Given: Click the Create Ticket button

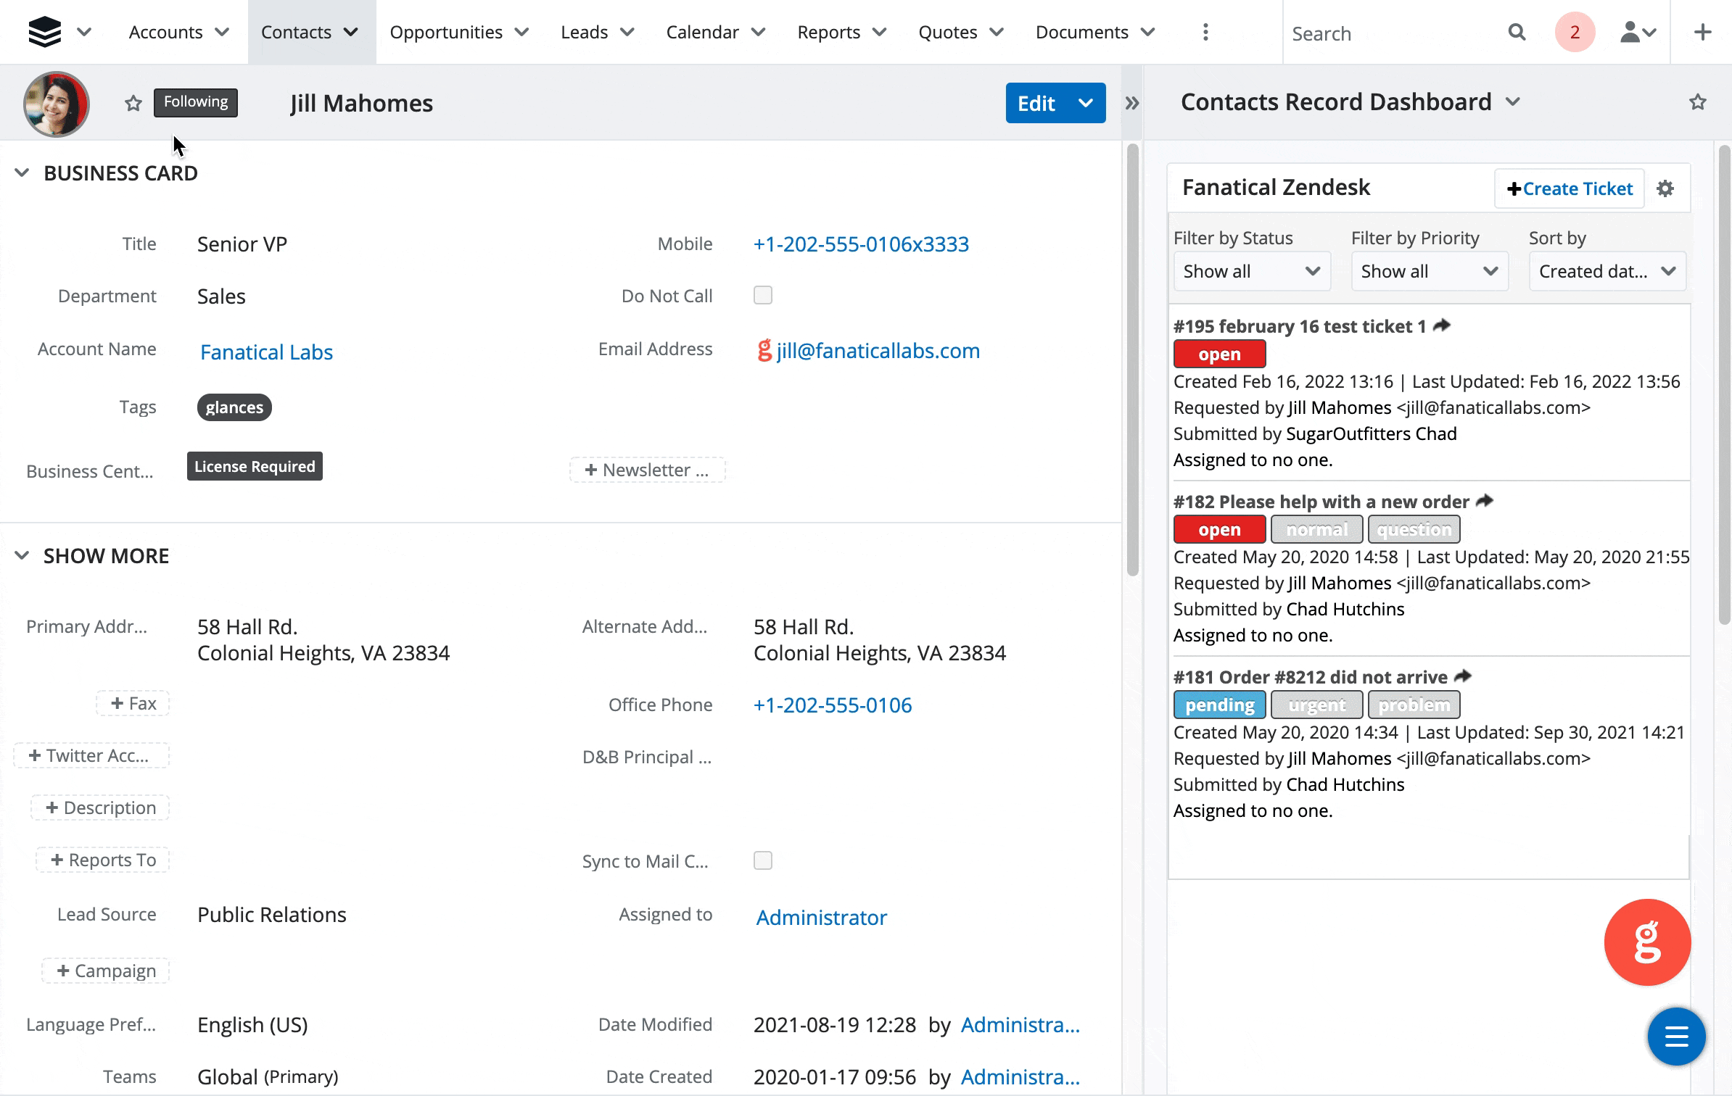Looking at the screenshot, I should [x=1570, y=189].
